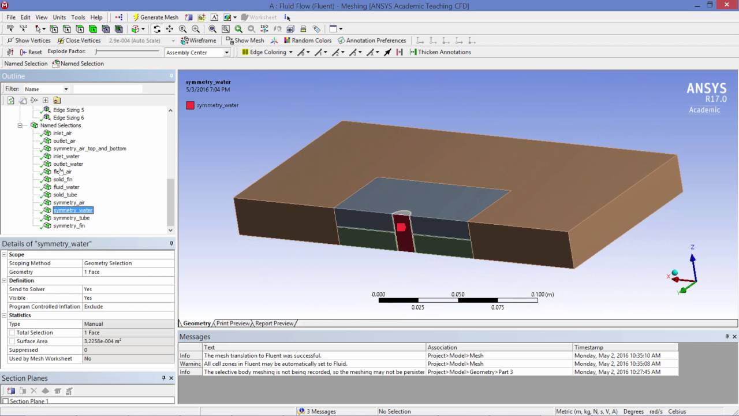The height and width of the screenshot is (416, 739).
Task: Click the Reset explode view button
Action: pos(31,52)
